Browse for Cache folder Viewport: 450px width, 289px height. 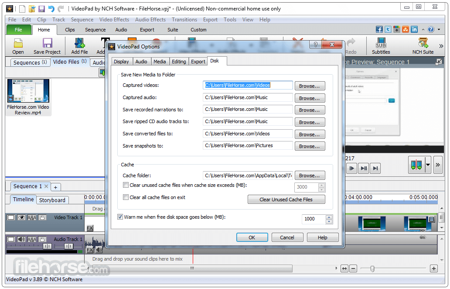tap(310, 175)
